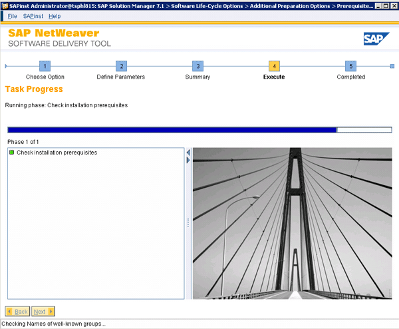This screenshot has height=329, width=399.
Task: Click the Next button
Action: click(43, 312)
